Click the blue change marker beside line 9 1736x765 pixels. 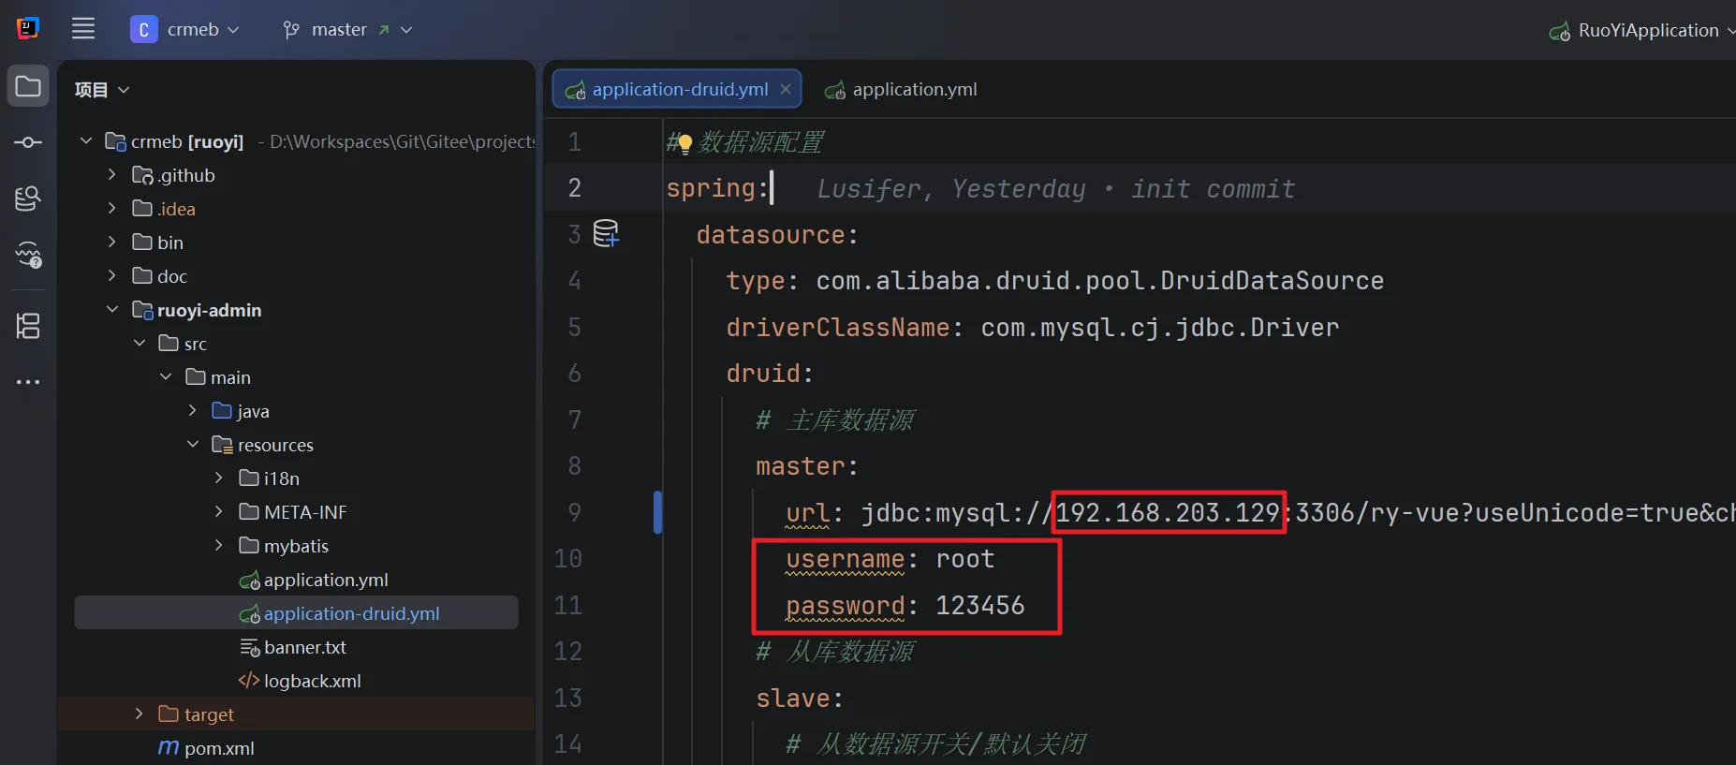tap(657, 512)
